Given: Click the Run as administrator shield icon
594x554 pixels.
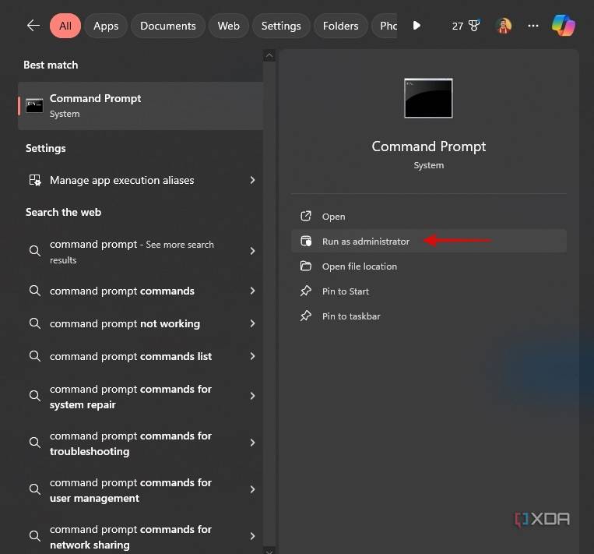Looking at the screenshot, I should pos(306,242).
